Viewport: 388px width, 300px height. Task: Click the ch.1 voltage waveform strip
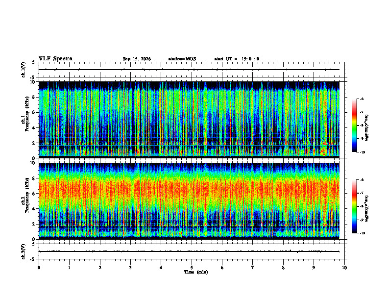click(193, 70)
